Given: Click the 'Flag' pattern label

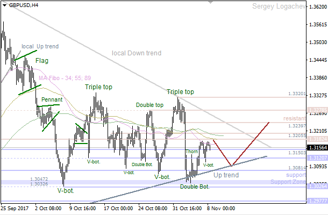Looking at the screenshot, I should coord(42,61).
